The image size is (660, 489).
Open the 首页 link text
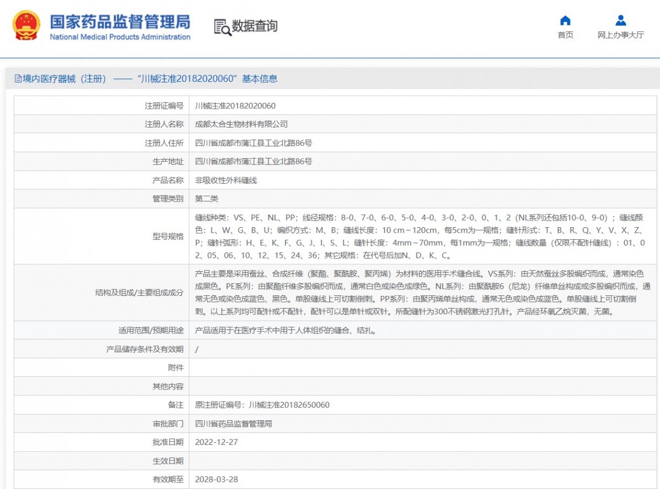point(565,35)
